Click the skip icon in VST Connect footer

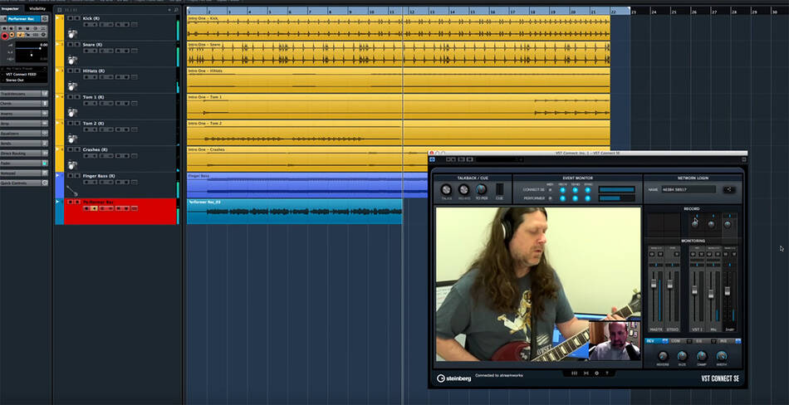coord(586,373)
